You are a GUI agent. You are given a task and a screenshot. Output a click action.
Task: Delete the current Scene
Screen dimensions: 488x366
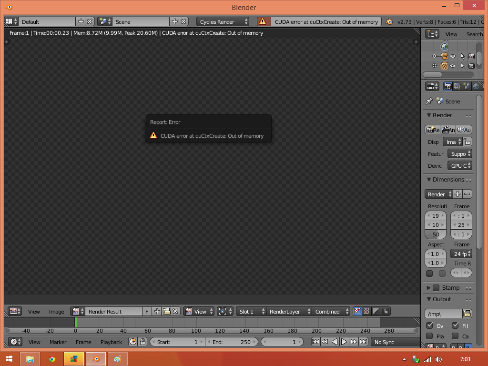pyautogui.click(x=183, y=21)
